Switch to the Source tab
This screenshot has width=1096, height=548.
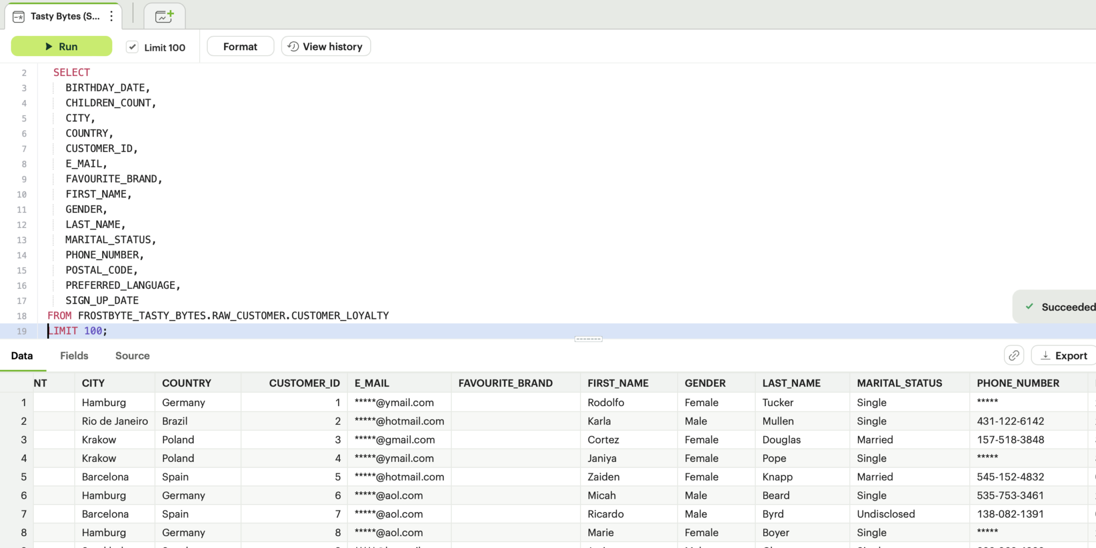(132, 355)
